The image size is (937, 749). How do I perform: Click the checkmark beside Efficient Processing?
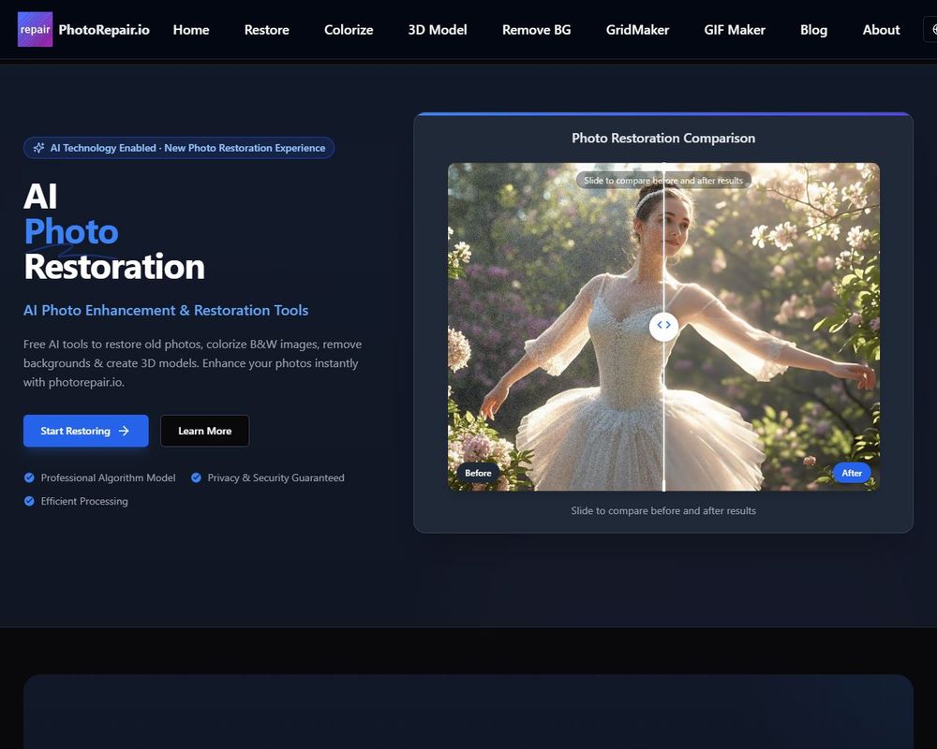[29, 501]
